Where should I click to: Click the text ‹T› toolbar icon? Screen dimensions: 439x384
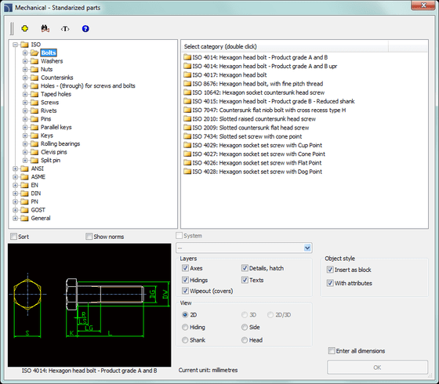pos(65,29)
